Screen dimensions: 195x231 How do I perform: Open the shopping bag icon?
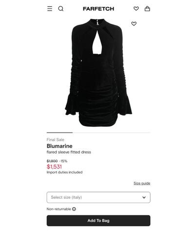[147, 9]
